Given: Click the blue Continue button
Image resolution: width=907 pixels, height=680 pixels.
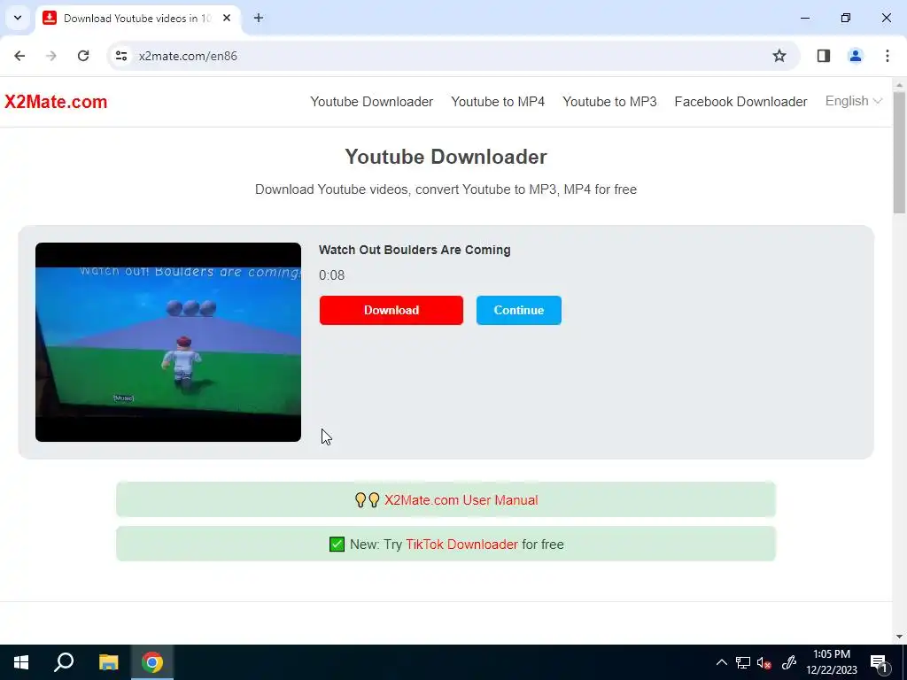Looking at the screenshot, I should pyautogui.click(x=519, y=311).
